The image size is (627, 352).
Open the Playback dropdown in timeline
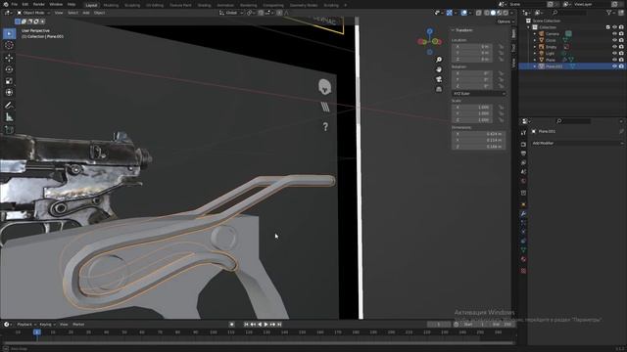(26, 325)
